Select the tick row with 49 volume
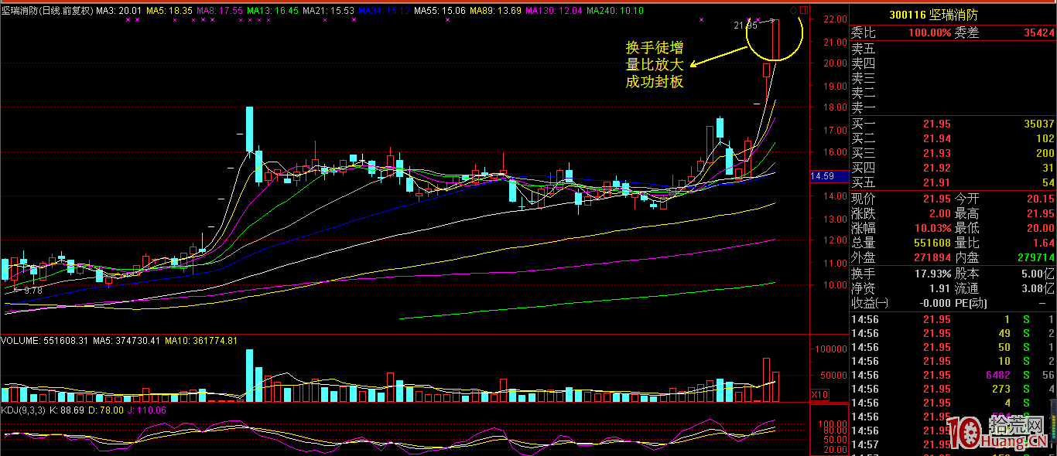The height and width of the screenshot is (456, 1057). point(953,333)
